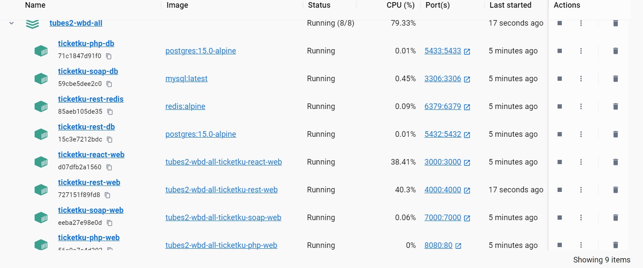
Task: Copy the ticketku-php-db container ID
Action: click(x=109, y=56)
